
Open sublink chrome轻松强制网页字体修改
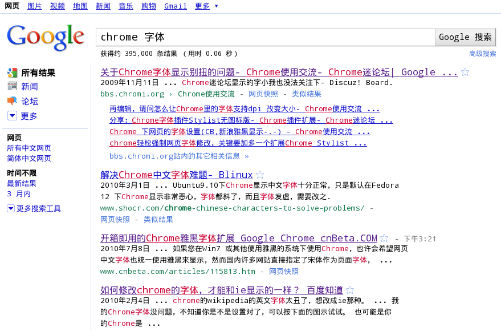tap(238, 143)
